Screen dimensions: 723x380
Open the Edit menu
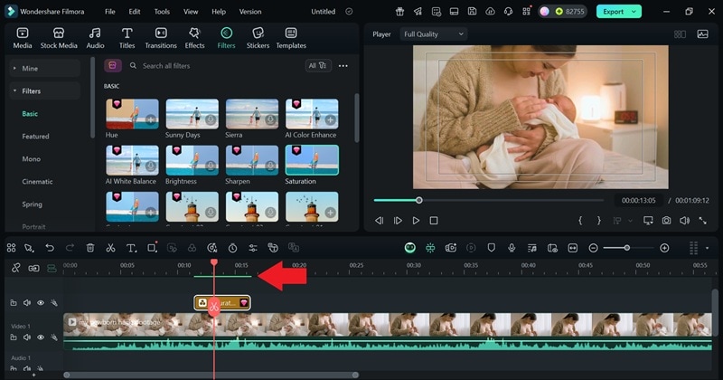(134, 12)
